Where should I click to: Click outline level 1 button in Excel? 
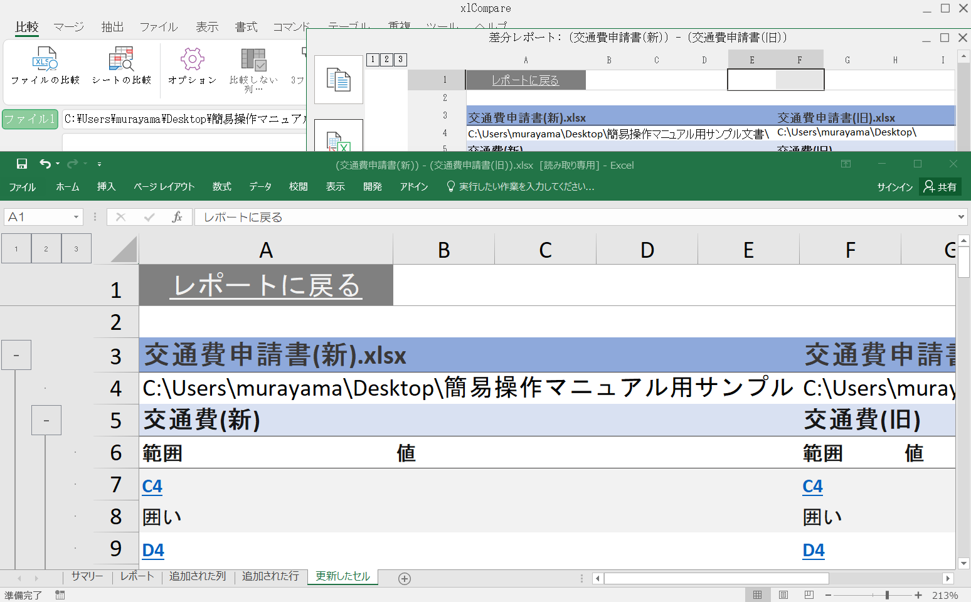[16, 248]
